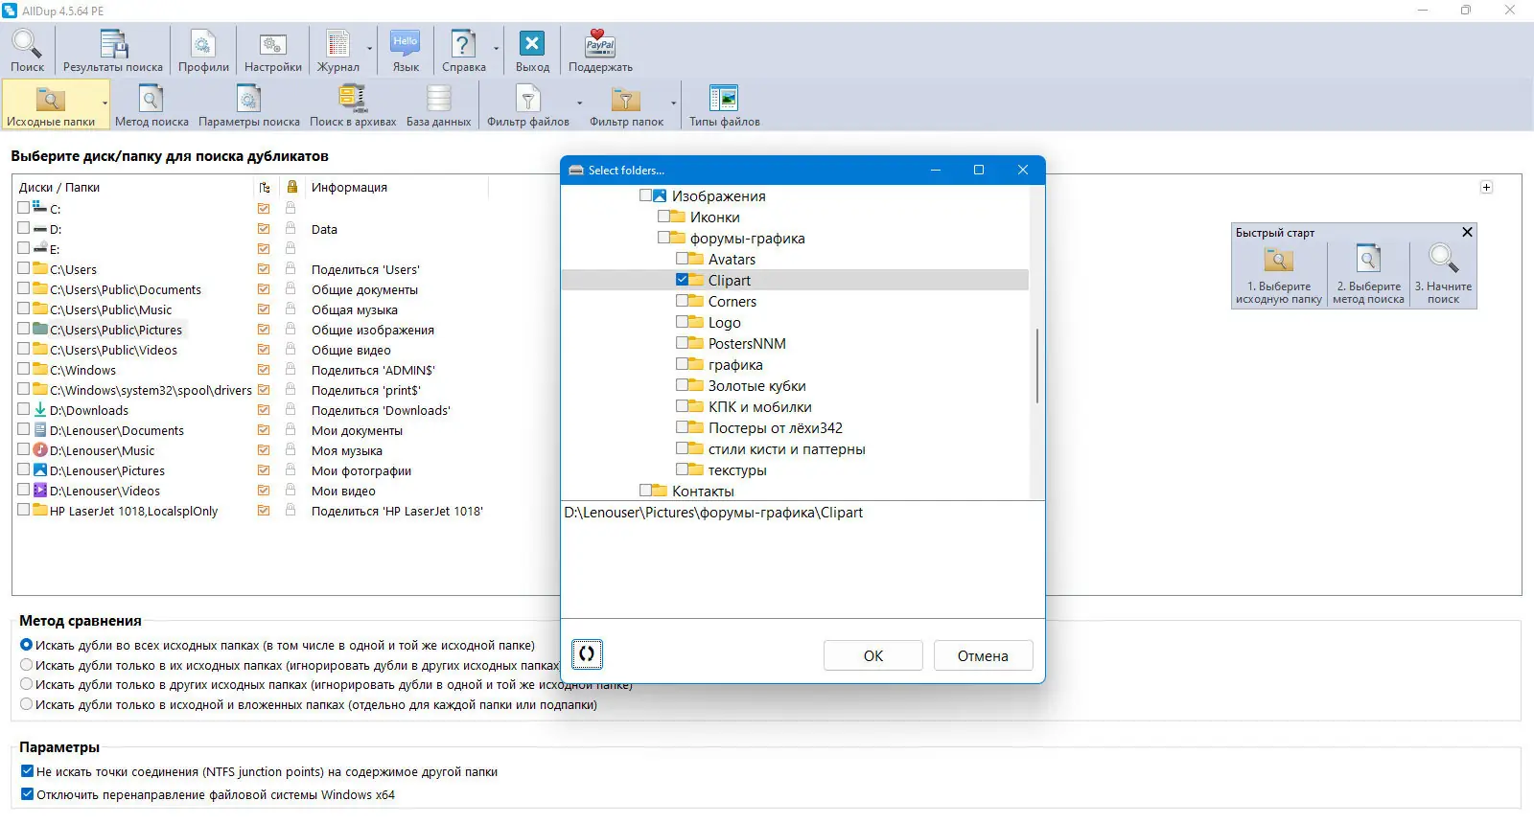The height and width of the screenshot is (824, 1534).
Task: Open the Фильтр файлов dropdown arrow
Action: 579,103
